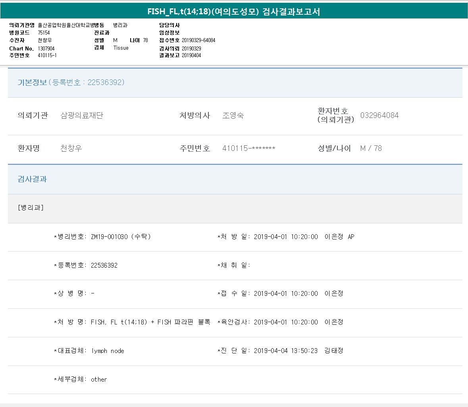Click the 대표검체 lymph node value
Image resolution: width=468 pixels, height=407 pixels.
pyautogui.click(x=108, y=351)
